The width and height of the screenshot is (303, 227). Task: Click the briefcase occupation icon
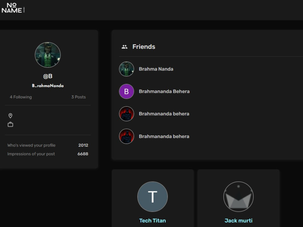tap(10, 124)
